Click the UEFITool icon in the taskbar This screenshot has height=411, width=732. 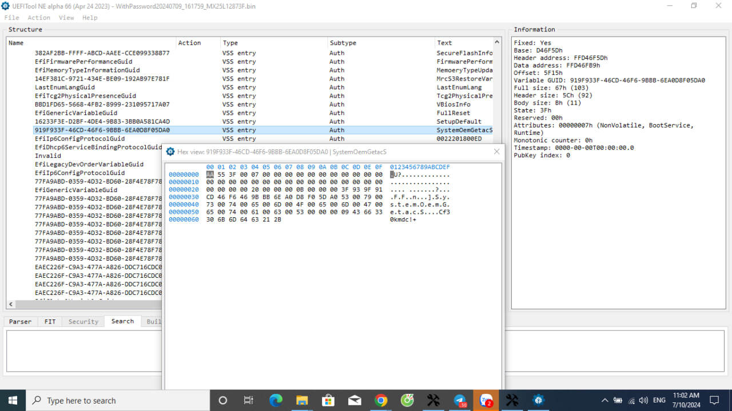coord(538,400)
